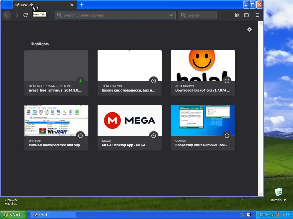The width and height of the screenshot is (293, 219).
Task: Open WinRAR download free link
Action: coord(56,145)
